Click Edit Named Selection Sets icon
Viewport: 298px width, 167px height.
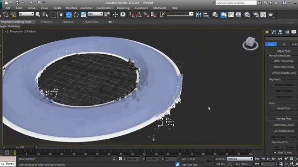click(162, 14)
